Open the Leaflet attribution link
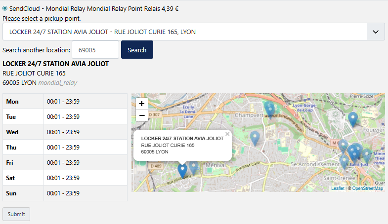Image resolution: width=388 pixels, height=224 pixels. pos(338,188)
